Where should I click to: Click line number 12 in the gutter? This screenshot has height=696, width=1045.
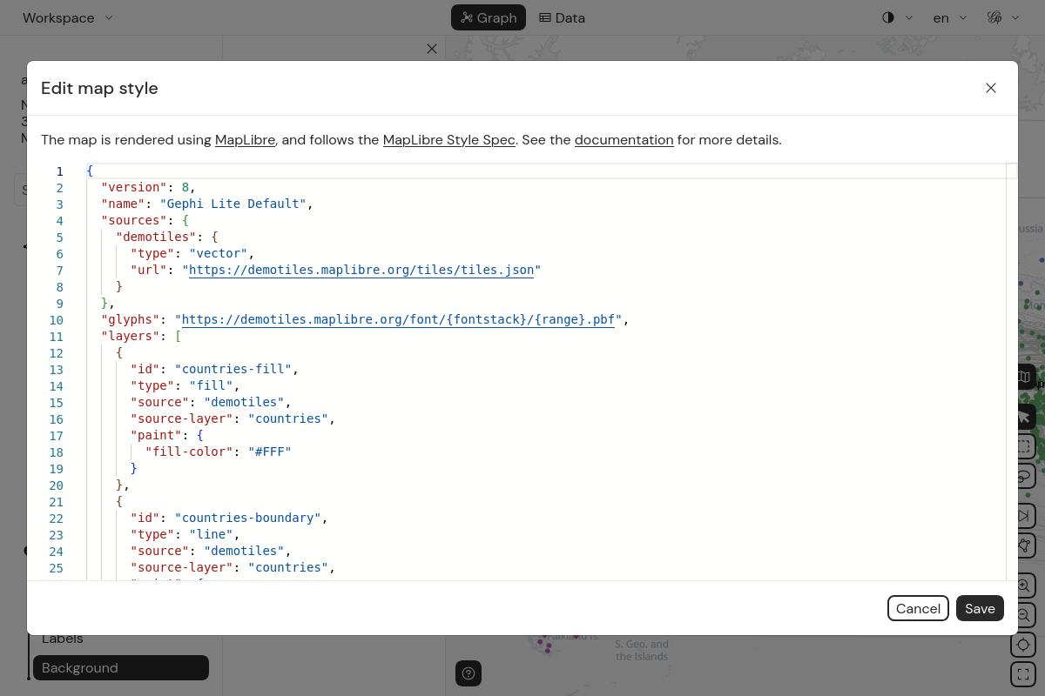pyautogui.click(x=57, y=353)
